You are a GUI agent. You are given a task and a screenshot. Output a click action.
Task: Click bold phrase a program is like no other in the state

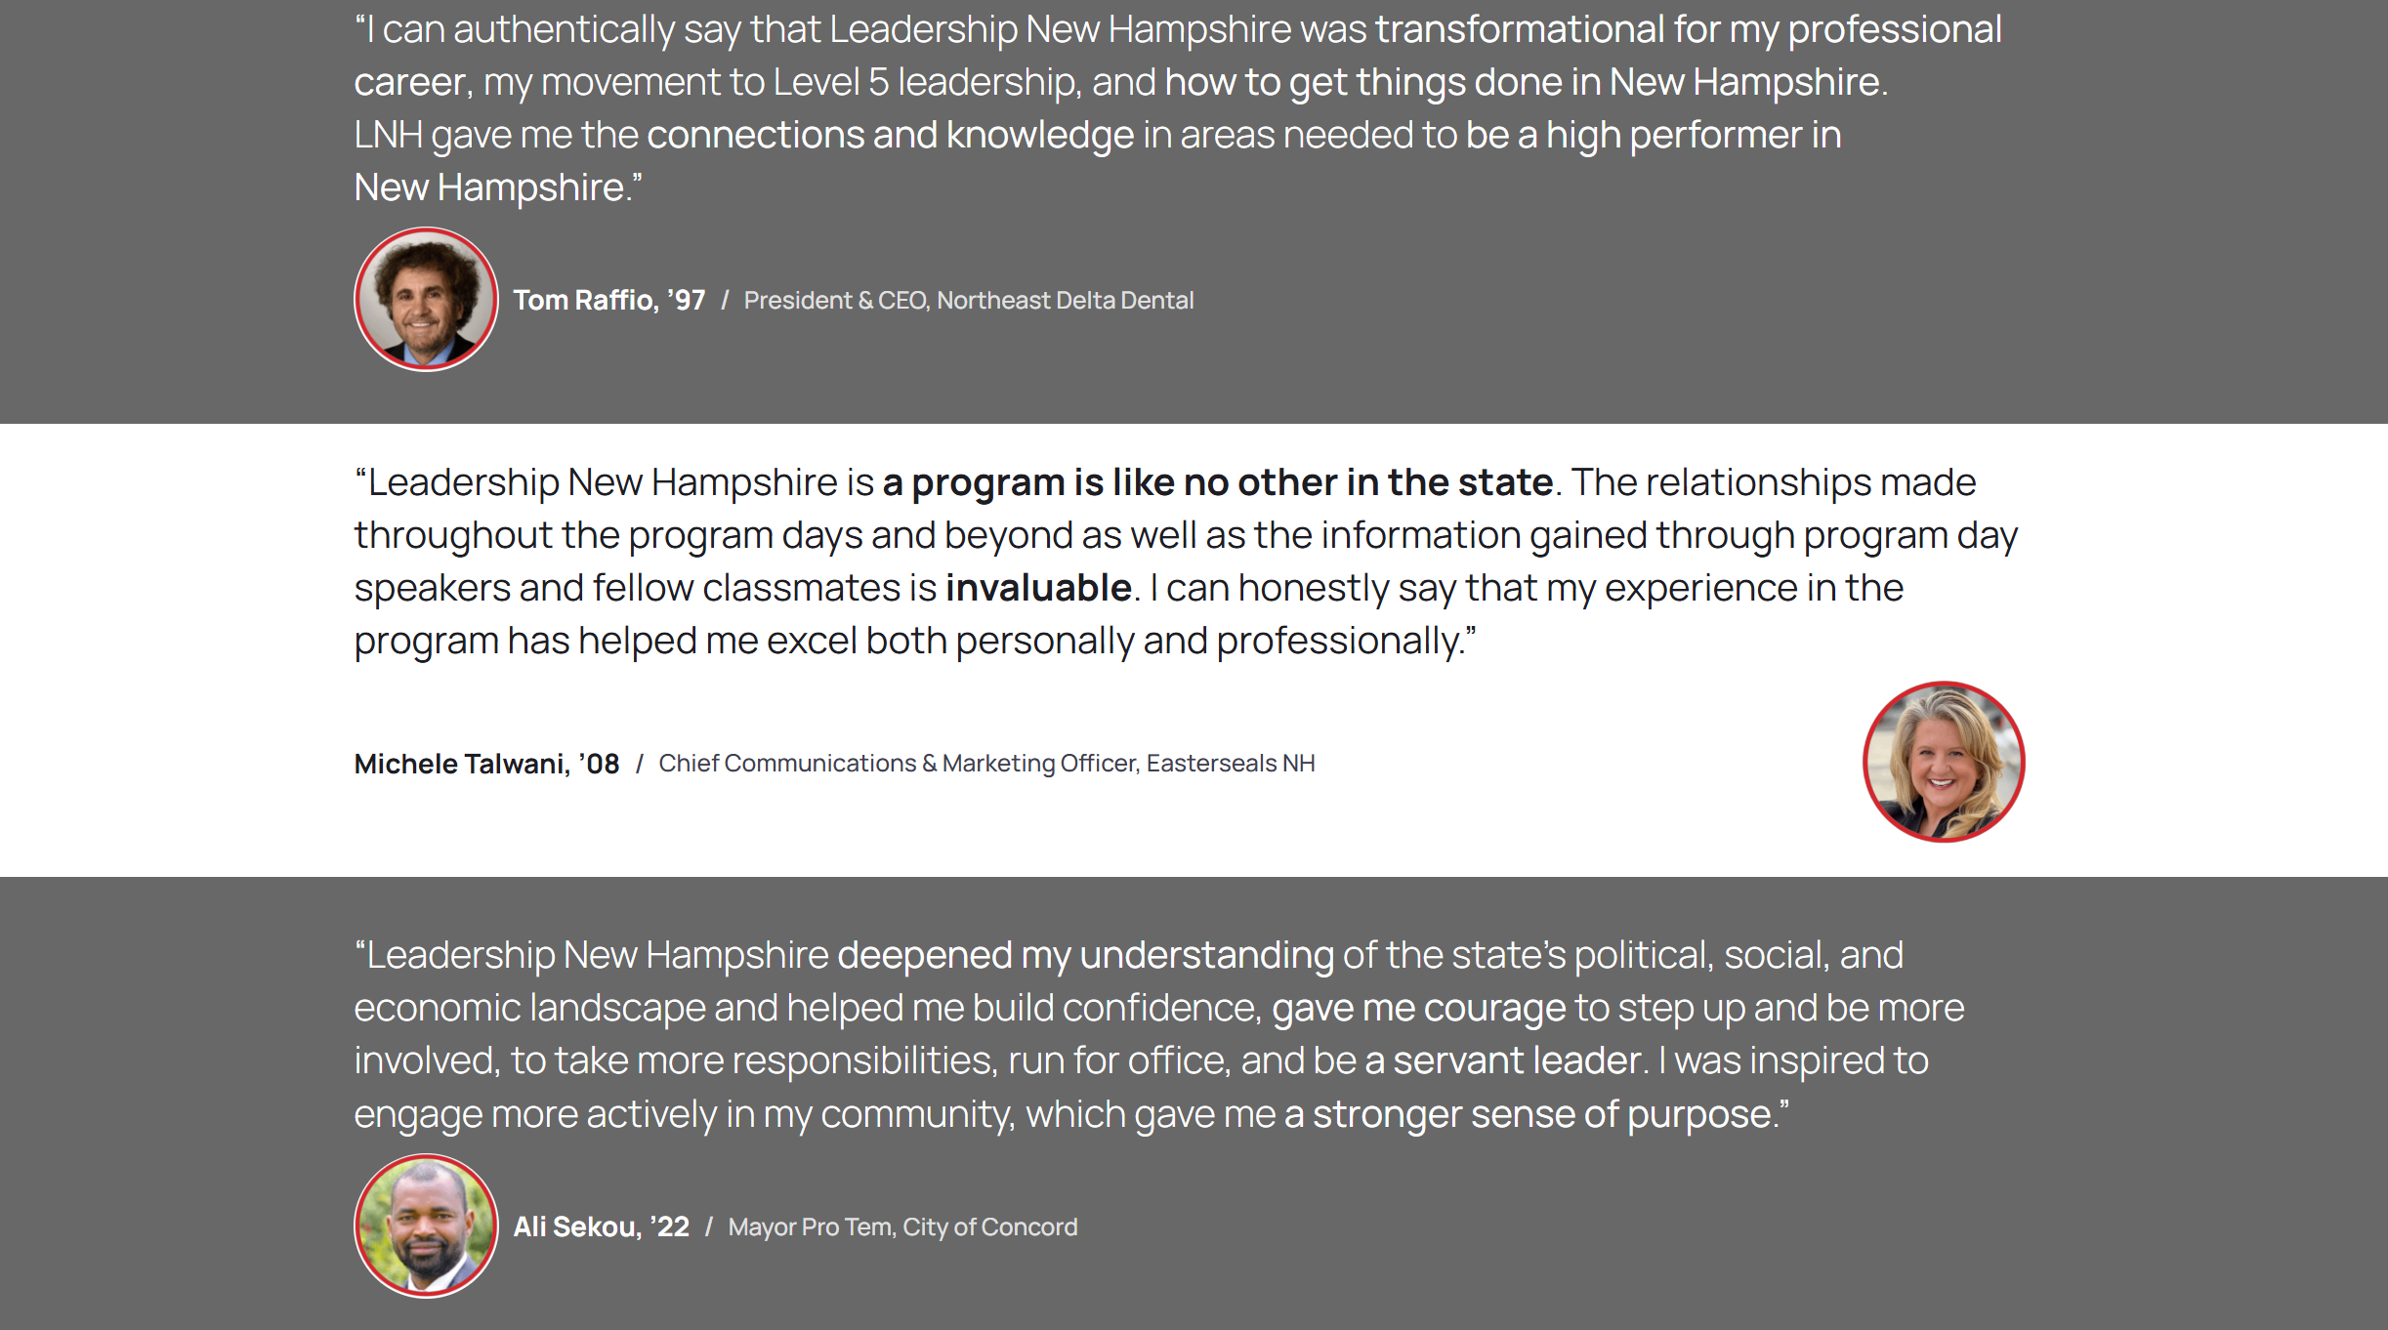pos(1218,482)
